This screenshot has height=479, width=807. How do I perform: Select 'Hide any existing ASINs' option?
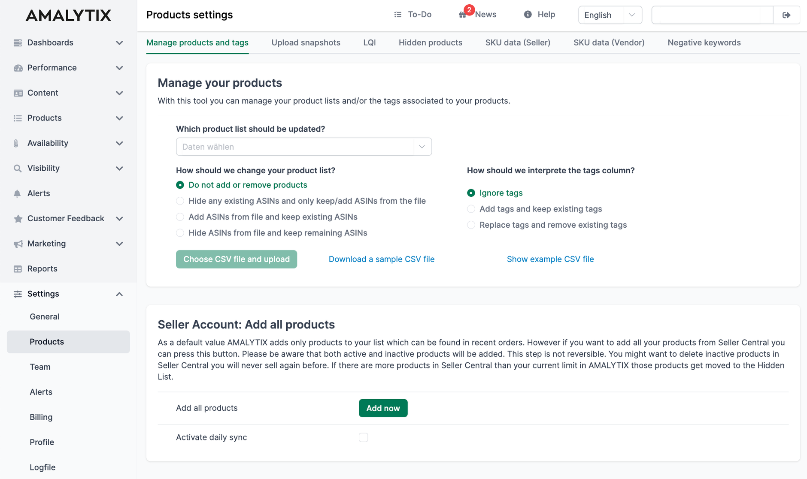(x=180, y=201)
